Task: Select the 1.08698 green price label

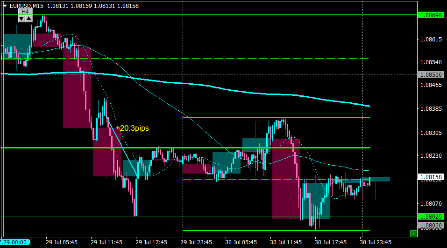Action: point(431,15)
